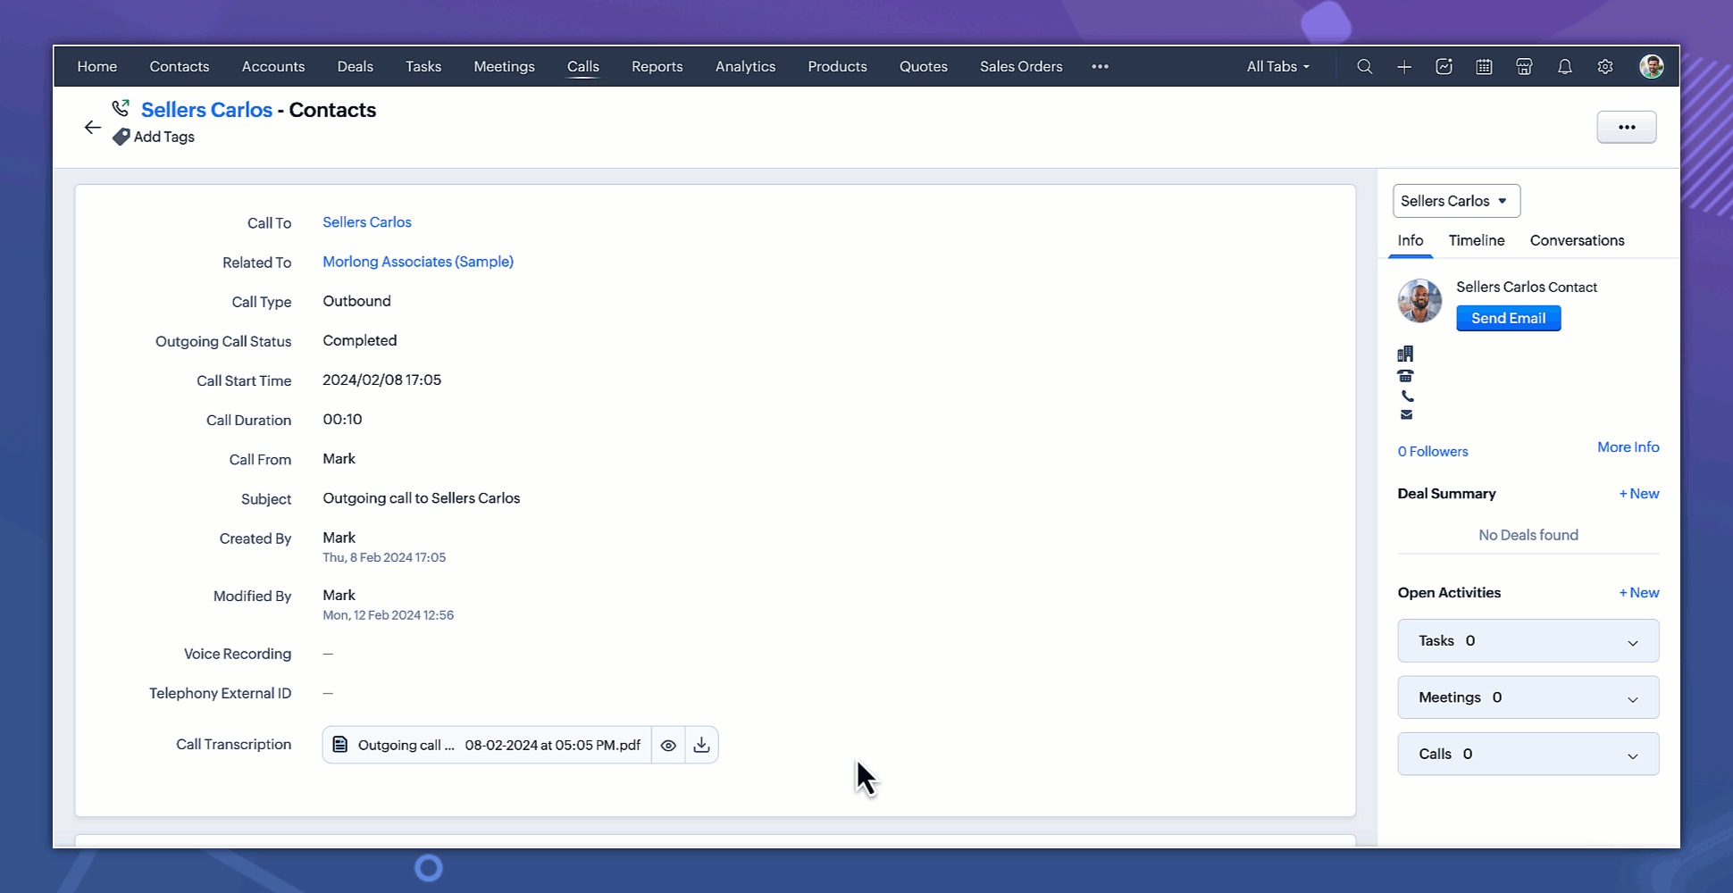This screenshot has width=1733, height=893.
Task: Open the Sellers Carlos dropdown selector
Action: (x=1455, y=201)
